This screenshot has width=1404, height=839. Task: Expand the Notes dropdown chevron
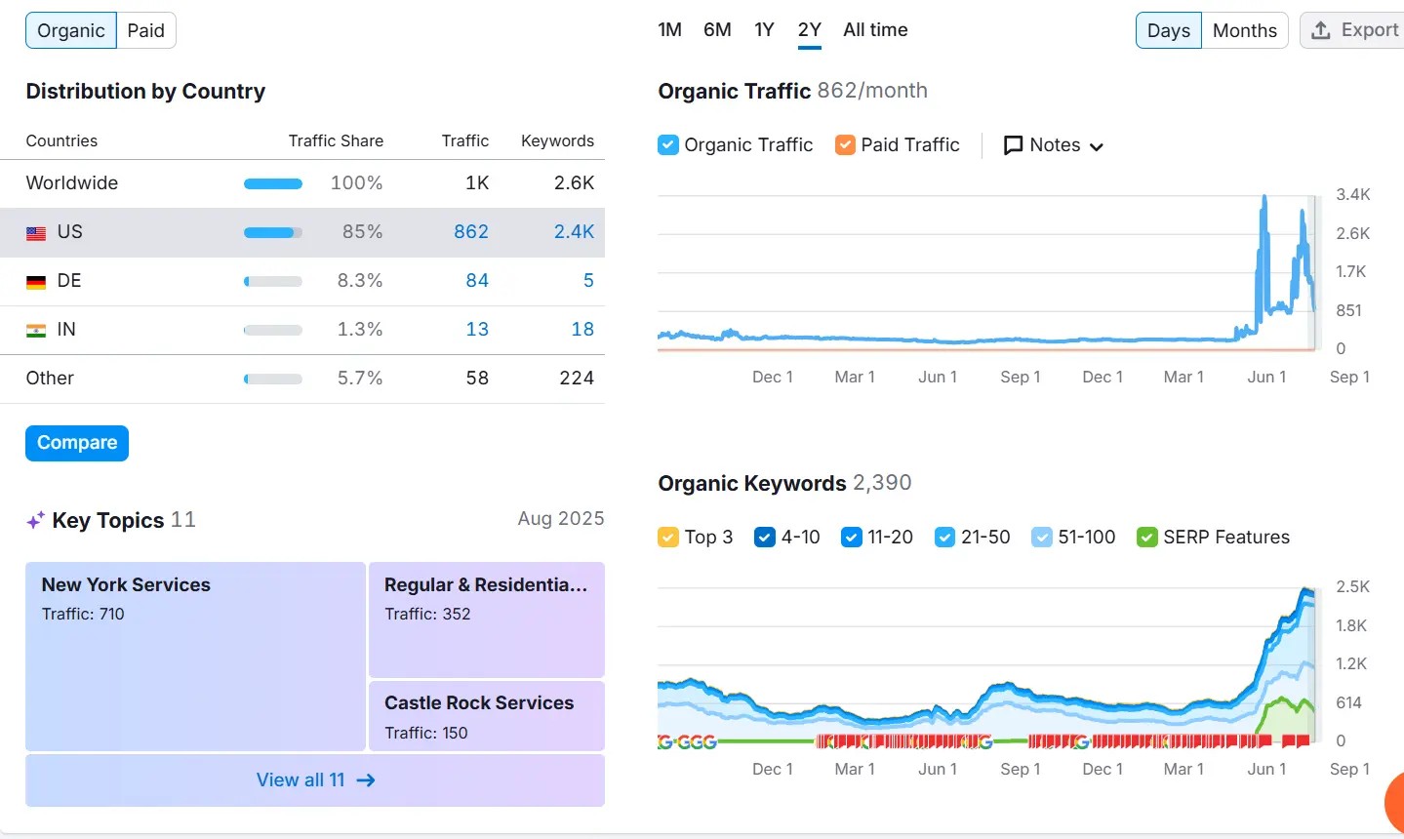(1097, 146)
